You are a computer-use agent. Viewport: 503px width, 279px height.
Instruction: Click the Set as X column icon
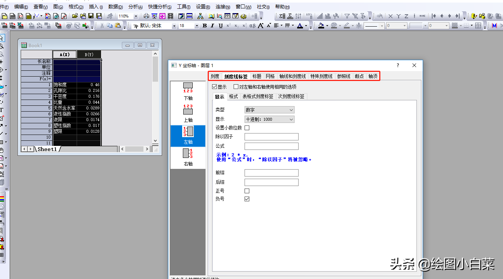pos(391,16)
